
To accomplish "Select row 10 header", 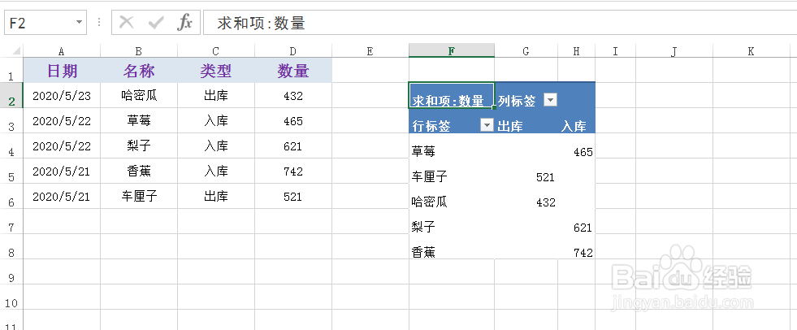I will click(11, 297).
